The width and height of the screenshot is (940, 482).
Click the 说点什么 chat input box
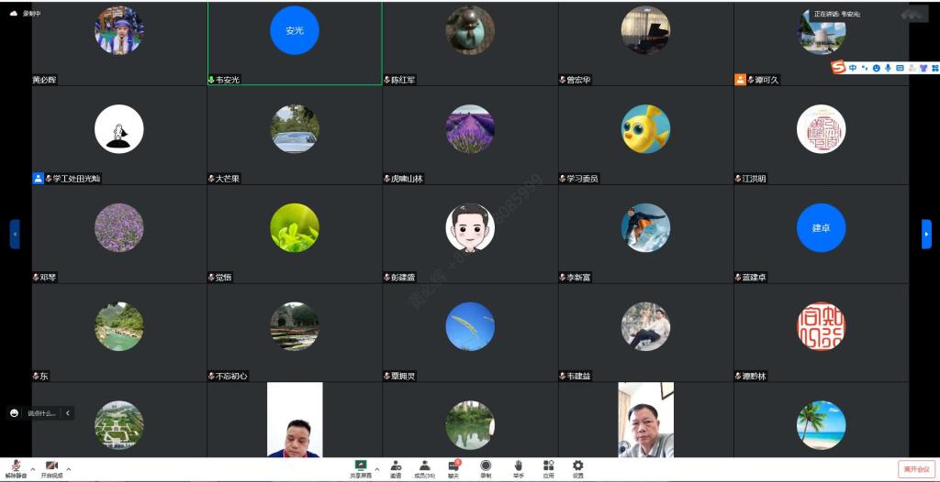click(41, 413)
